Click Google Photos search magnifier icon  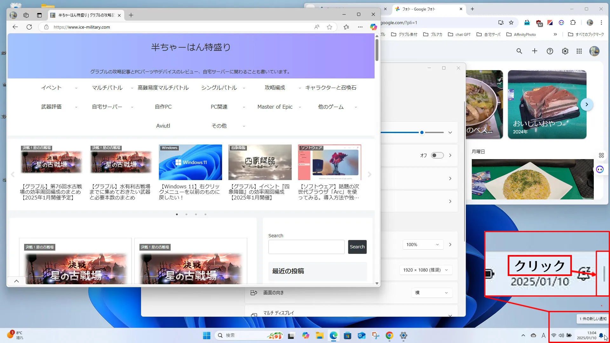(x=519, y=51)
